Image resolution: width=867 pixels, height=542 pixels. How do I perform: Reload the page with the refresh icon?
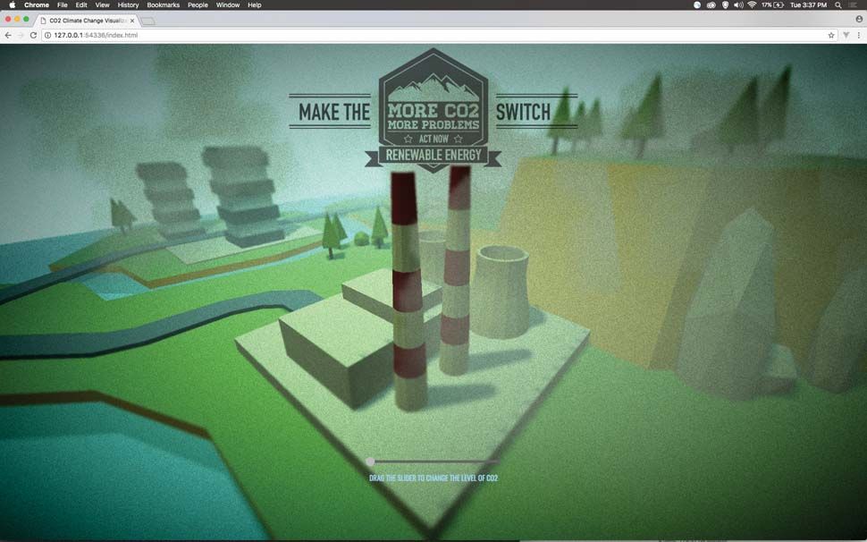33,36
